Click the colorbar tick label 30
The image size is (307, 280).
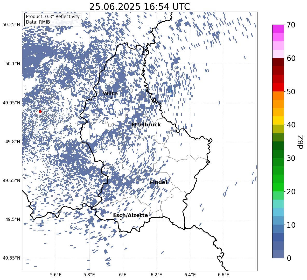click(x=291, y=158)
